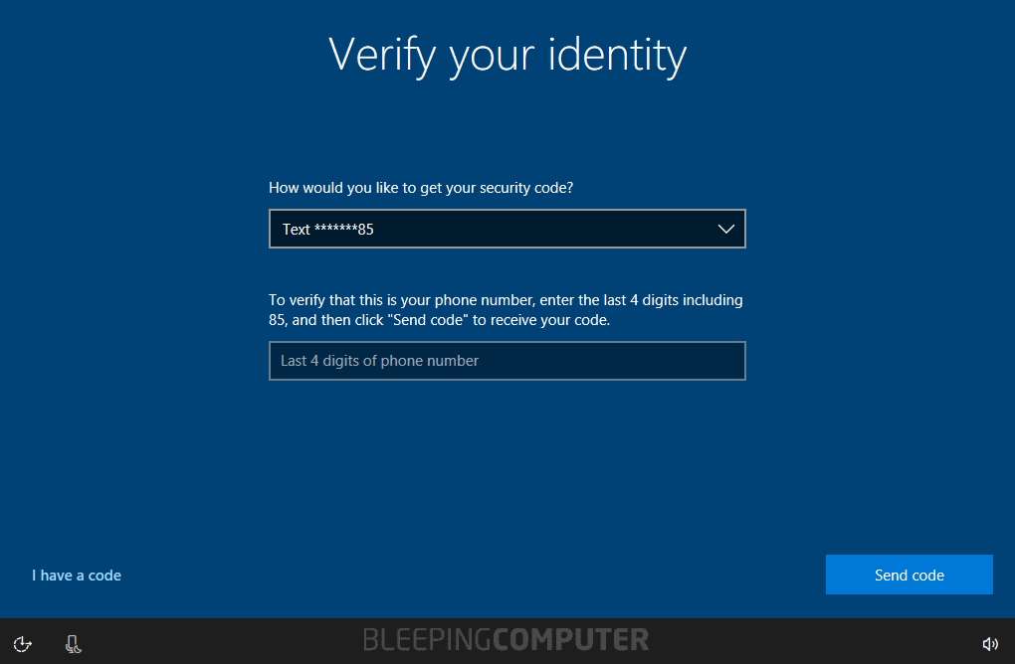Click the phone number digits entry box
Screen dimensions: 1015x664
point(507,361)
